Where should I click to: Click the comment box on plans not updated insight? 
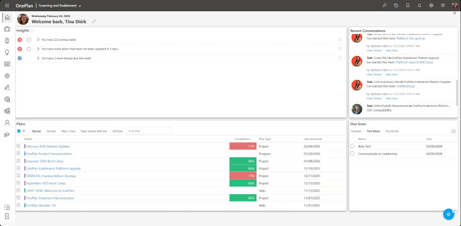(29, 49)
